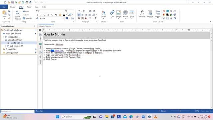Select How to Sign-in topic in tree
Viewport: 213px width, 120px height.
click(16, 43)
